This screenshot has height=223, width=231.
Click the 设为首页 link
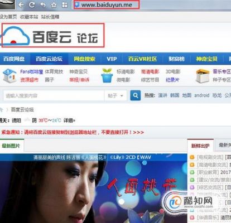point(8,17)
